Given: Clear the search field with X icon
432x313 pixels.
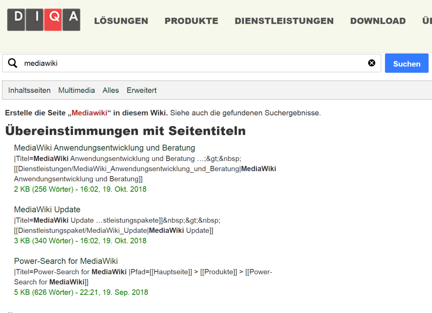Looking at the screenshot, I should [x=371, y=63].
